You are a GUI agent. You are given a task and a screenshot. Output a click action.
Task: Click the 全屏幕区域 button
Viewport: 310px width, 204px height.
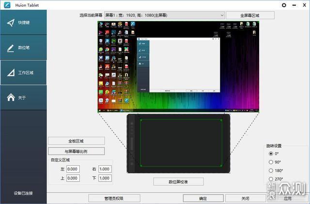coord(250,16)
